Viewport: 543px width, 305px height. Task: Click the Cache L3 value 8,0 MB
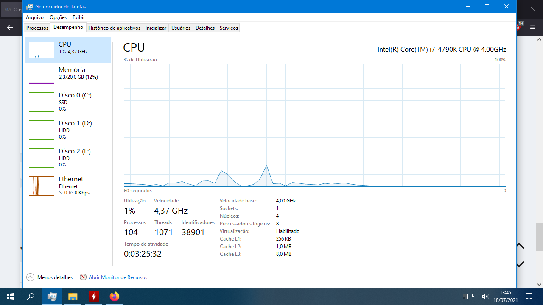tap(284, 254)
